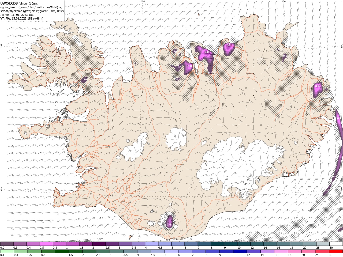The height and width of the screenshot is (257, 343).
Task: Click the darkest green 1 swatch in the lower legend
Action: 62,251
